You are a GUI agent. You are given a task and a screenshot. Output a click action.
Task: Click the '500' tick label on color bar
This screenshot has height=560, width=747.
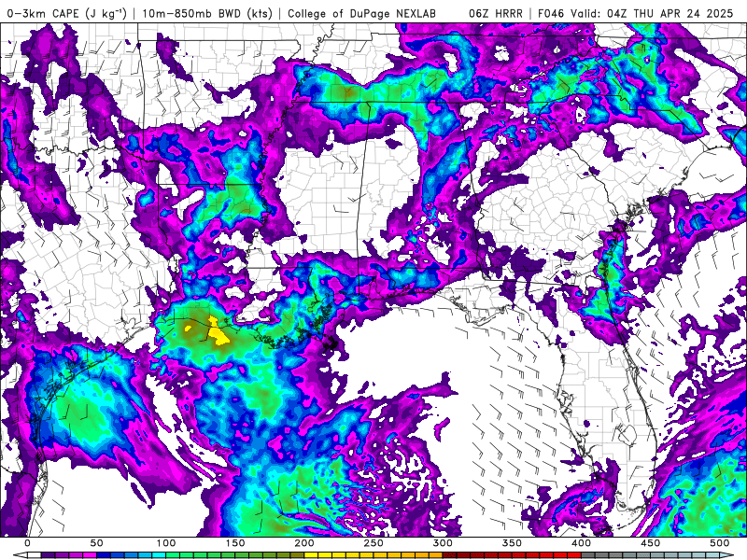tap(719, 543)
